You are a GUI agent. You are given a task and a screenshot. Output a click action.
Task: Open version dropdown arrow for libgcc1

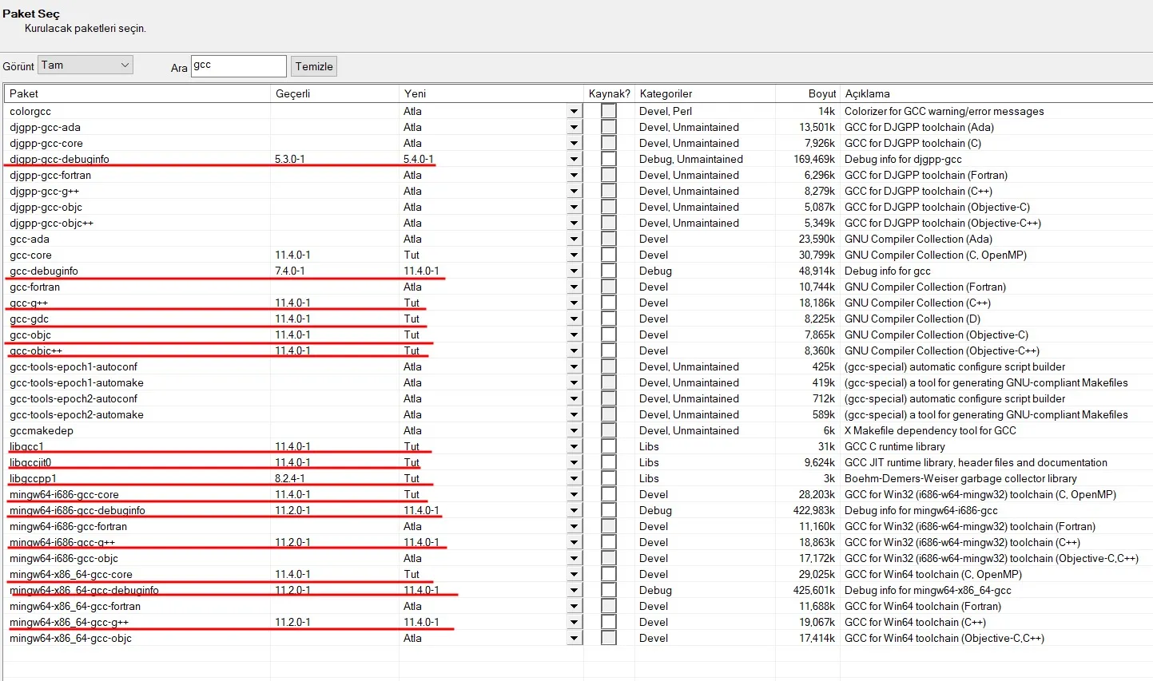click(x=574, y=447)
